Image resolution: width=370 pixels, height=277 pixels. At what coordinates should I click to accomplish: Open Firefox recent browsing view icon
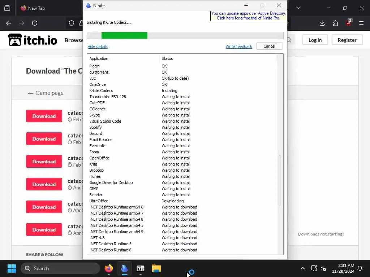click(7, 8)
